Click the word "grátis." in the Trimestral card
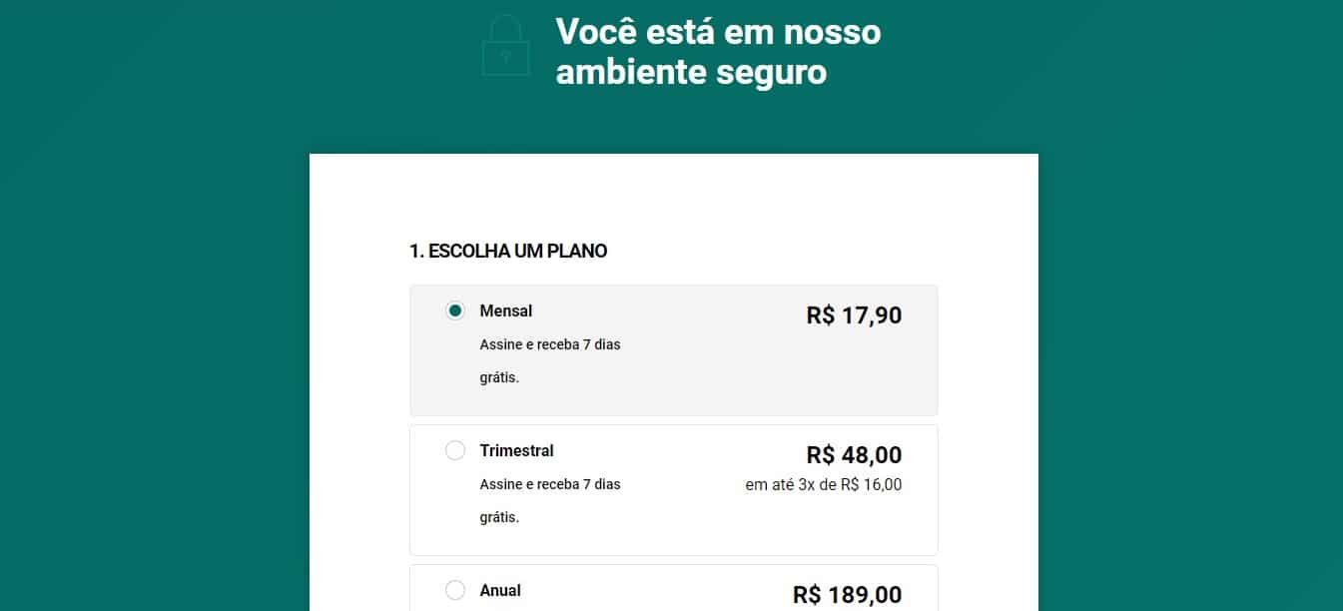 point(499,518)
